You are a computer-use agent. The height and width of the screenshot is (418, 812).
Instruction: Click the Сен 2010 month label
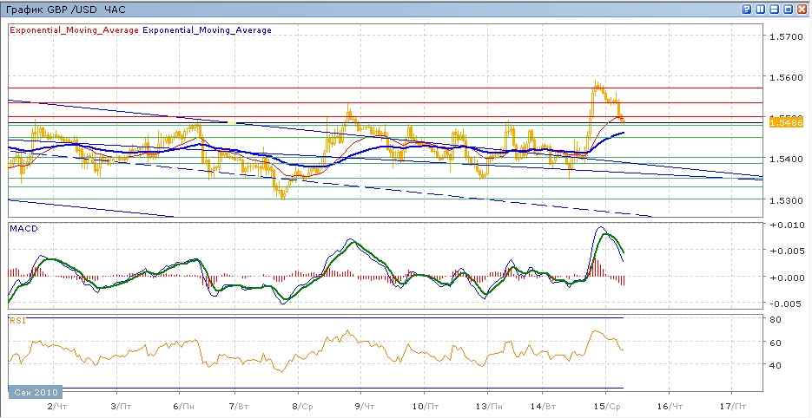35,393
